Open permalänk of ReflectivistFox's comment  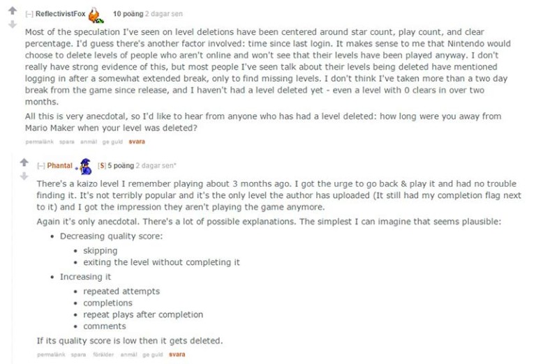(40, 142)
